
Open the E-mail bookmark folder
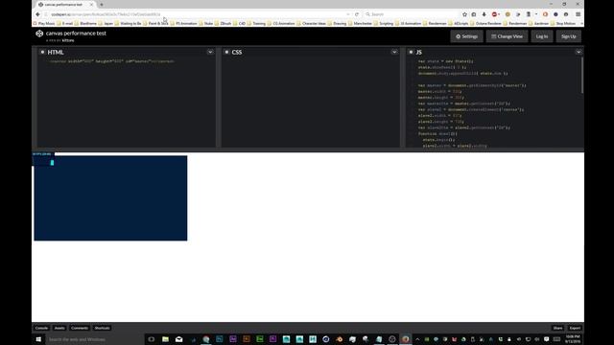65,23
